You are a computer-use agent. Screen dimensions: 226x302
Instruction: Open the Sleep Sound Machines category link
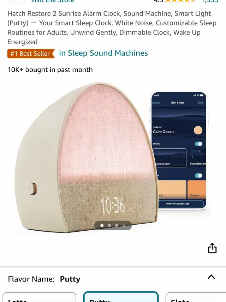(103, 53)
